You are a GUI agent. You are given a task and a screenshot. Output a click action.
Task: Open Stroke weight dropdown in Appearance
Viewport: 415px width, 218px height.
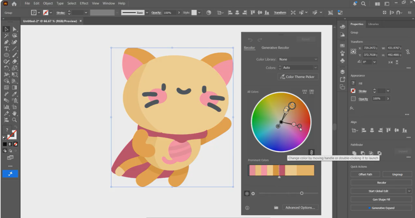pos(388,91)
